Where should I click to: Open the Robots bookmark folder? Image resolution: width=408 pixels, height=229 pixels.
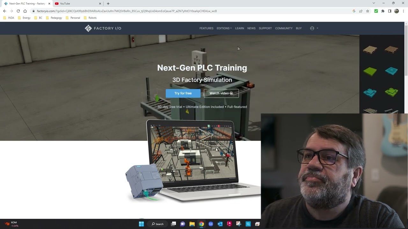pyautogui.click(x=90, y=18)
